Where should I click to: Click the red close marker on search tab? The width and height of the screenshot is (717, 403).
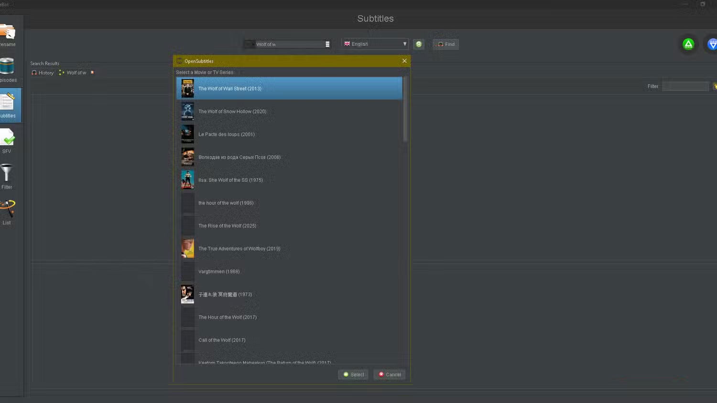click(92, 73)
